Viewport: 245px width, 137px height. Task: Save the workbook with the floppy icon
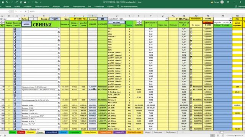point(3,2)
